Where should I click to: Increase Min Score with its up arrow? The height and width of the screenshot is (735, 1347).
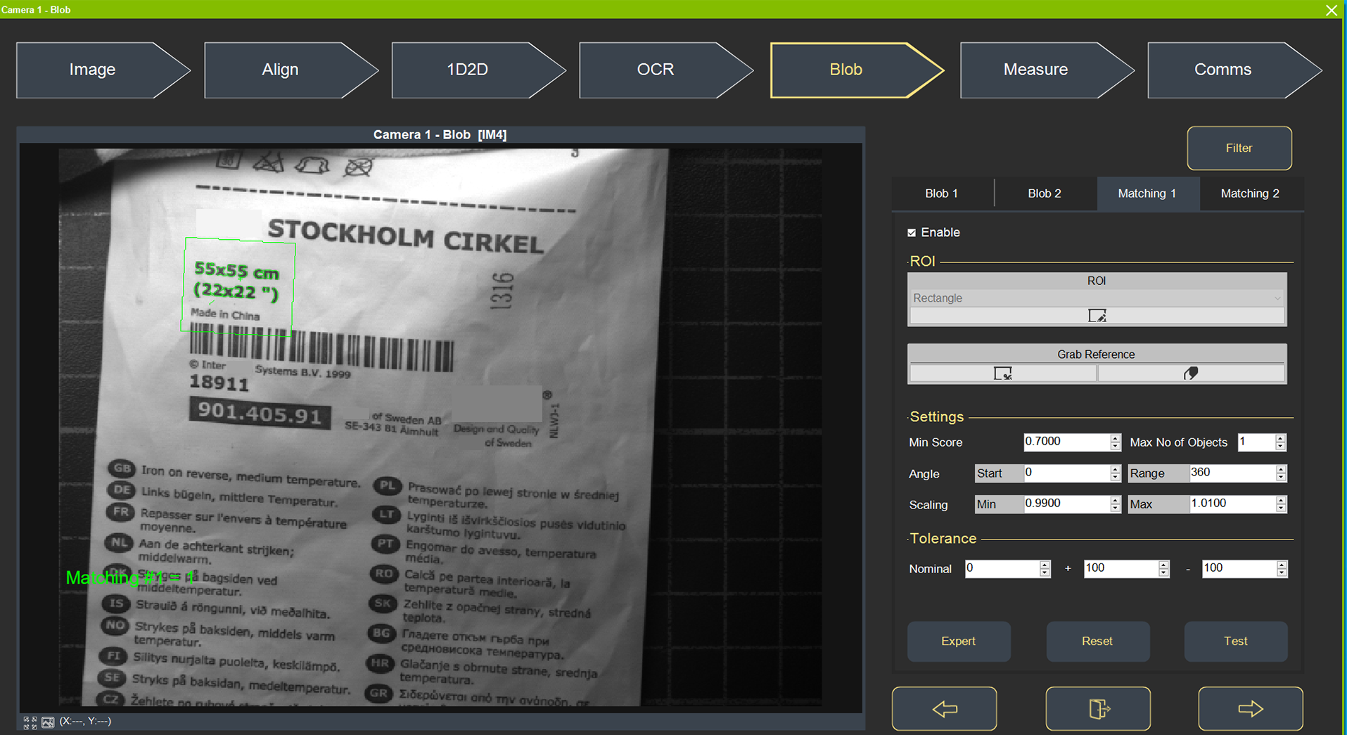click(x=1115, y=437)
